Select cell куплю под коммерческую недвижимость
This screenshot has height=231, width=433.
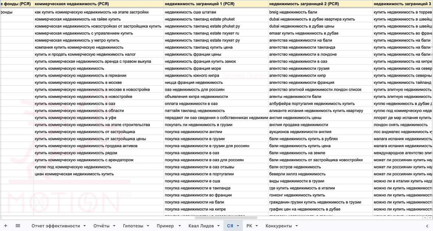coord(99,167)
